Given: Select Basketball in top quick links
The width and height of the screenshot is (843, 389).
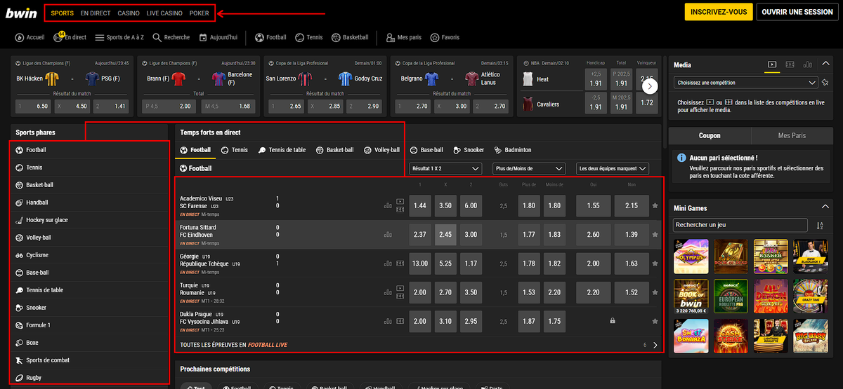Looking at the screenshot, I should (350, 37).
